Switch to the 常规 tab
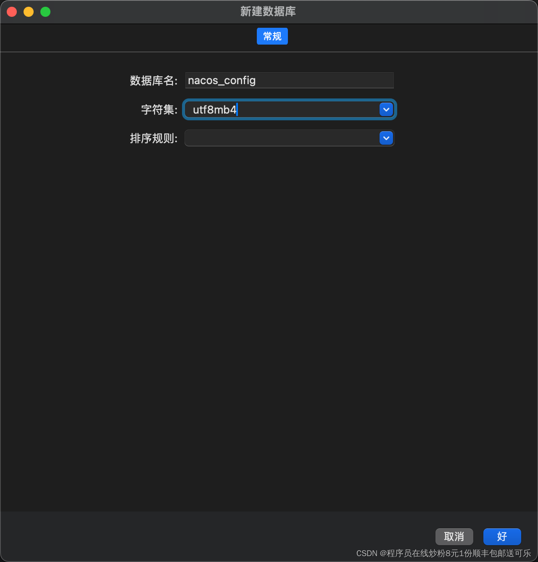This screenshot has width=538, height=562. click(x=272, y=36)
